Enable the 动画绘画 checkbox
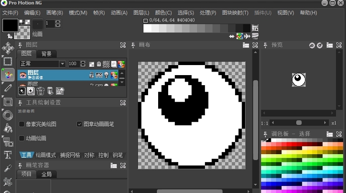Viewport: 346px width, 193px height. click(21, 138)
